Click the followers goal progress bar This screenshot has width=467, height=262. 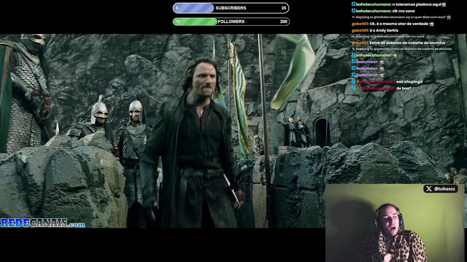(x=231, y=21)
